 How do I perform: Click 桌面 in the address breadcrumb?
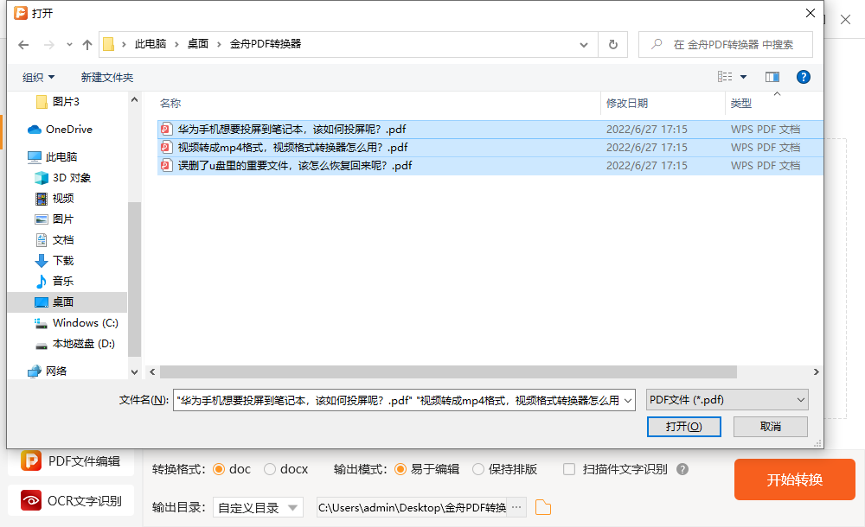click(197, 44)
